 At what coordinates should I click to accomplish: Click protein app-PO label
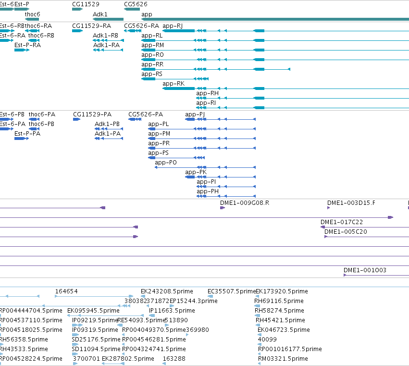[x=166, y=163]
